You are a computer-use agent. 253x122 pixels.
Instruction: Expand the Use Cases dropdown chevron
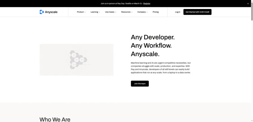(116, 12)
